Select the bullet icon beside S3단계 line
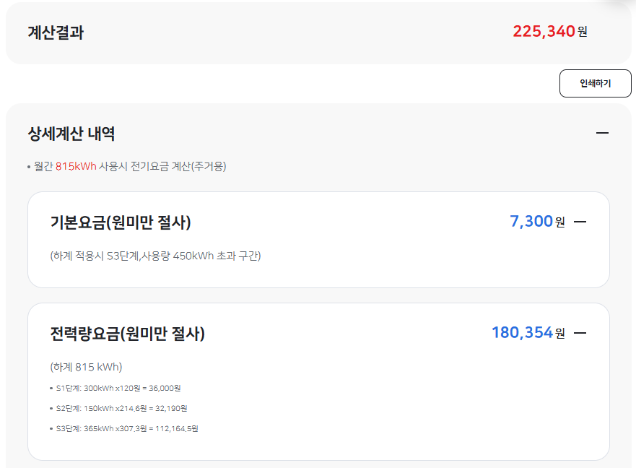 pyautogui.click(x=49, y=428)
